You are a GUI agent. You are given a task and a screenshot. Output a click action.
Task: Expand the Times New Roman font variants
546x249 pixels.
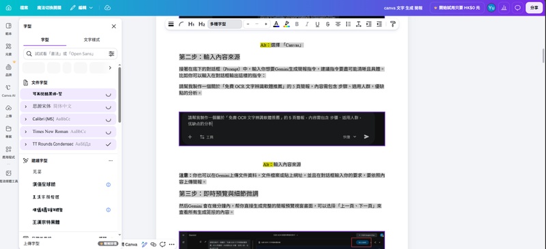point(25,132)
